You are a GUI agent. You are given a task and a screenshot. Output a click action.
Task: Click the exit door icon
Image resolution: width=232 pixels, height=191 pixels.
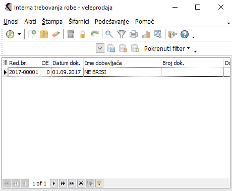point(172,34)
